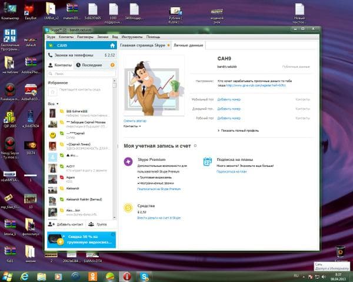
Task: Click the calendar subscription plans icon
Action: click(207, 162)
